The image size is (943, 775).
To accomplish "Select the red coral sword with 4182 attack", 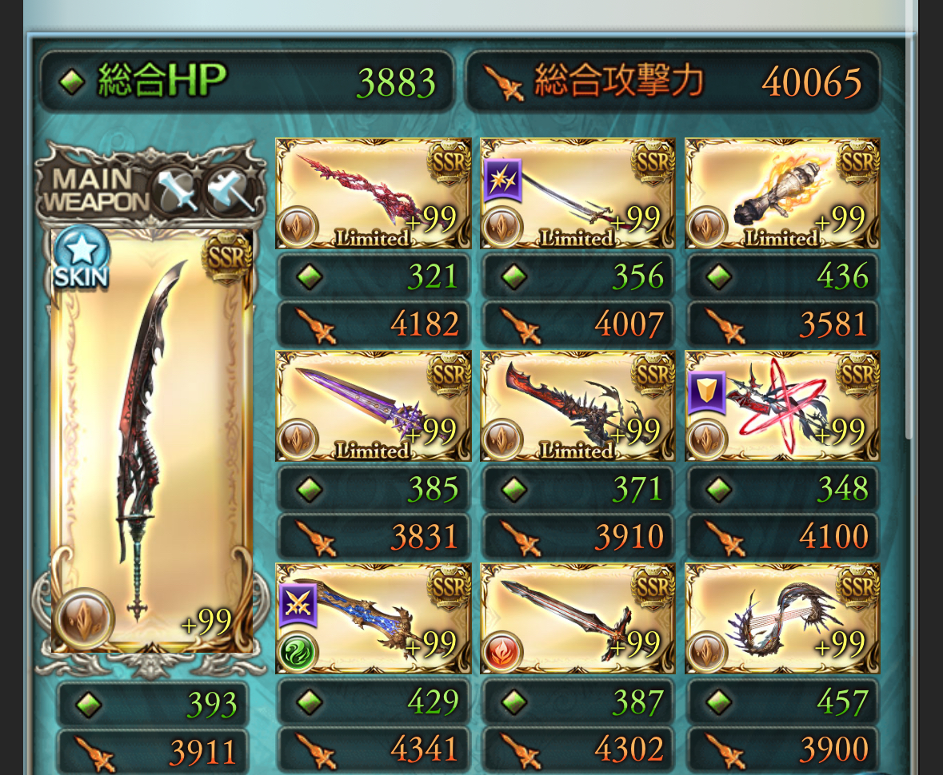I will pos(373,193).
